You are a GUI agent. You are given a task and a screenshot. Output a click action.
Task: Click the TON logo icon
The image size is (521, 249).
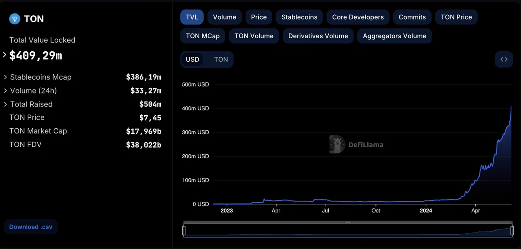[x=15, y=19]
